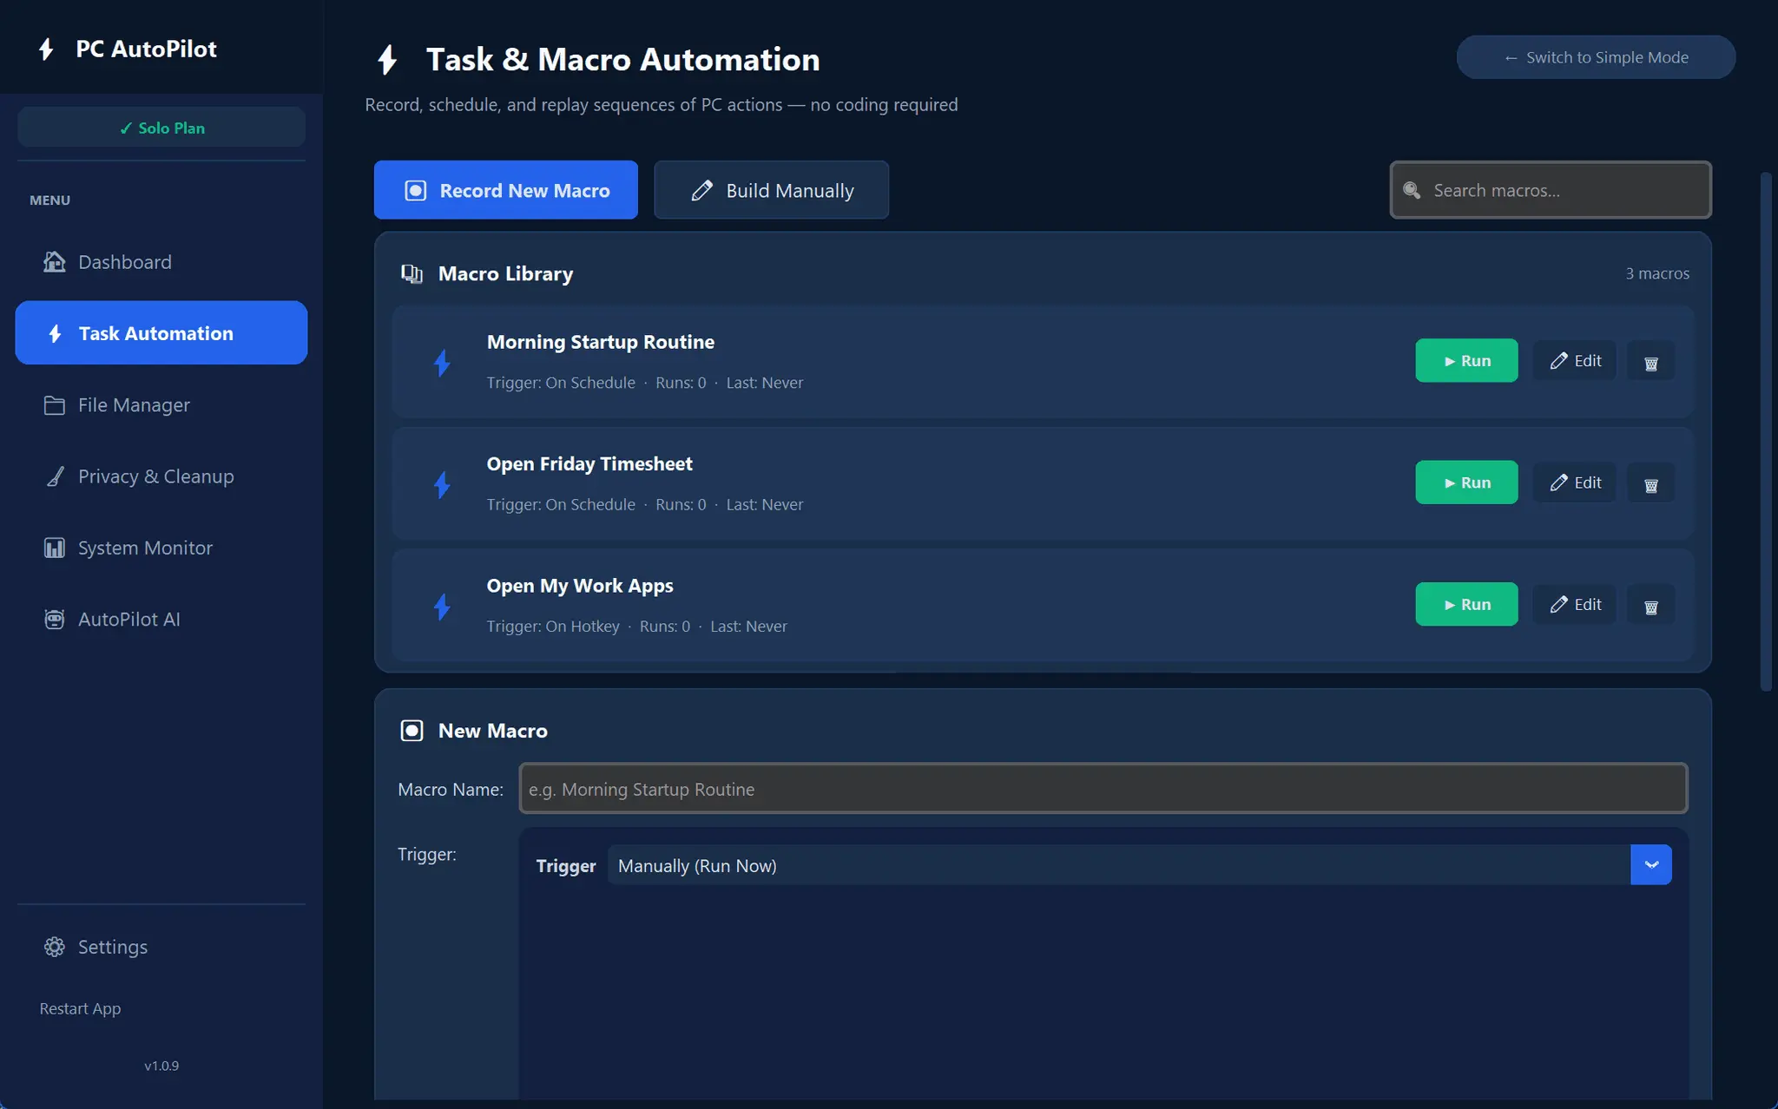1778x1109 pixels.
Task: Click the Build Manually button
Action: 771,190
